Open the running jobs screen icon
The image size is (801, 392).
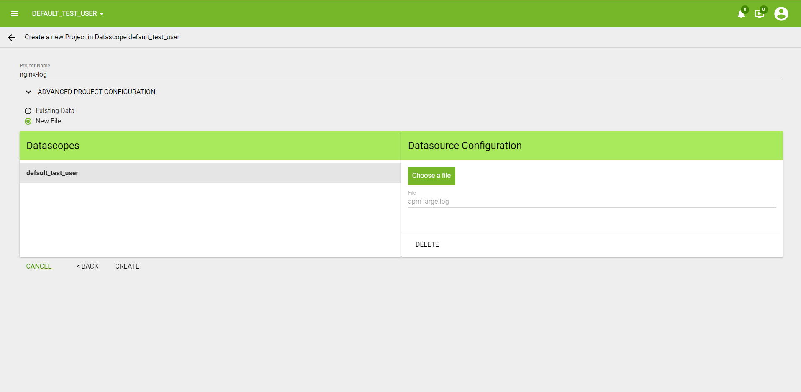(x=759, y=14)
